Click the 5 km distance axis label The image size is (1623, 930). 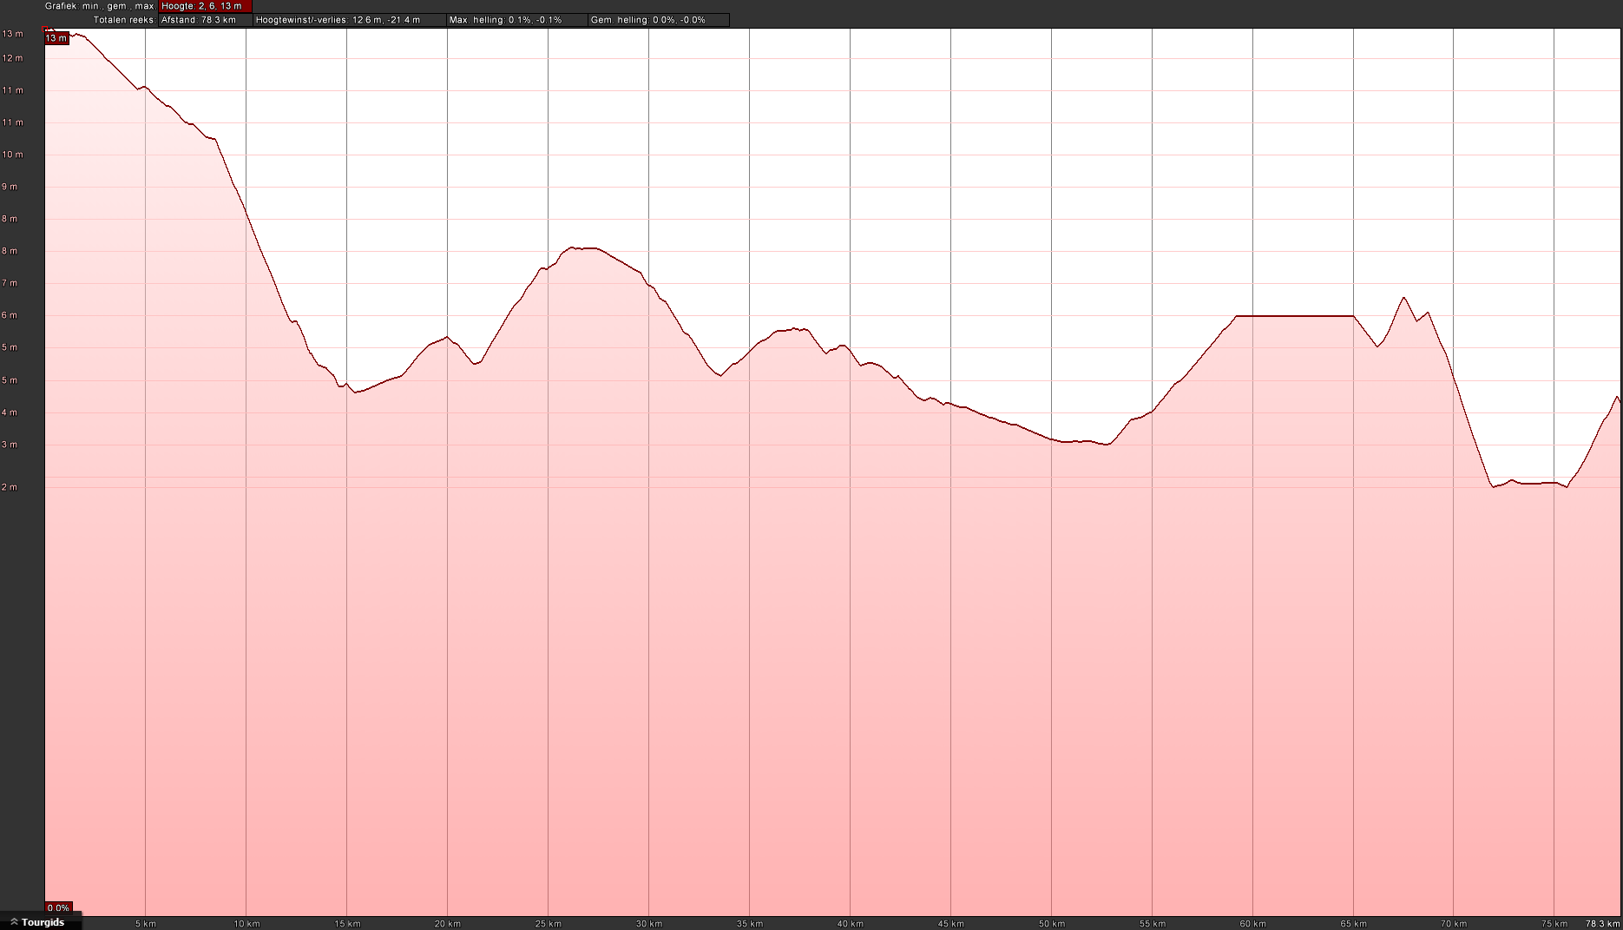[x=146, y=924]
